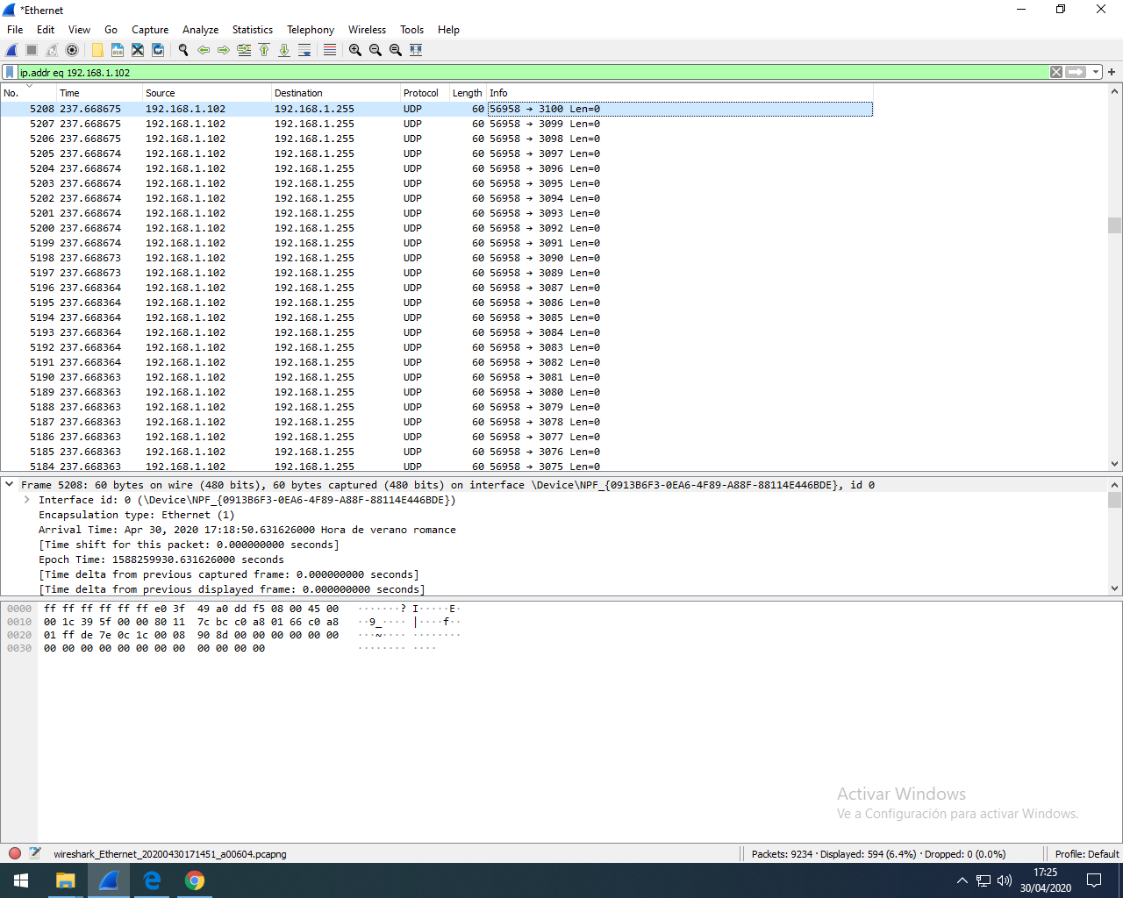Open a capture file from toolbar
This screenshot has height=898, width=1123.
click(97, 50)
